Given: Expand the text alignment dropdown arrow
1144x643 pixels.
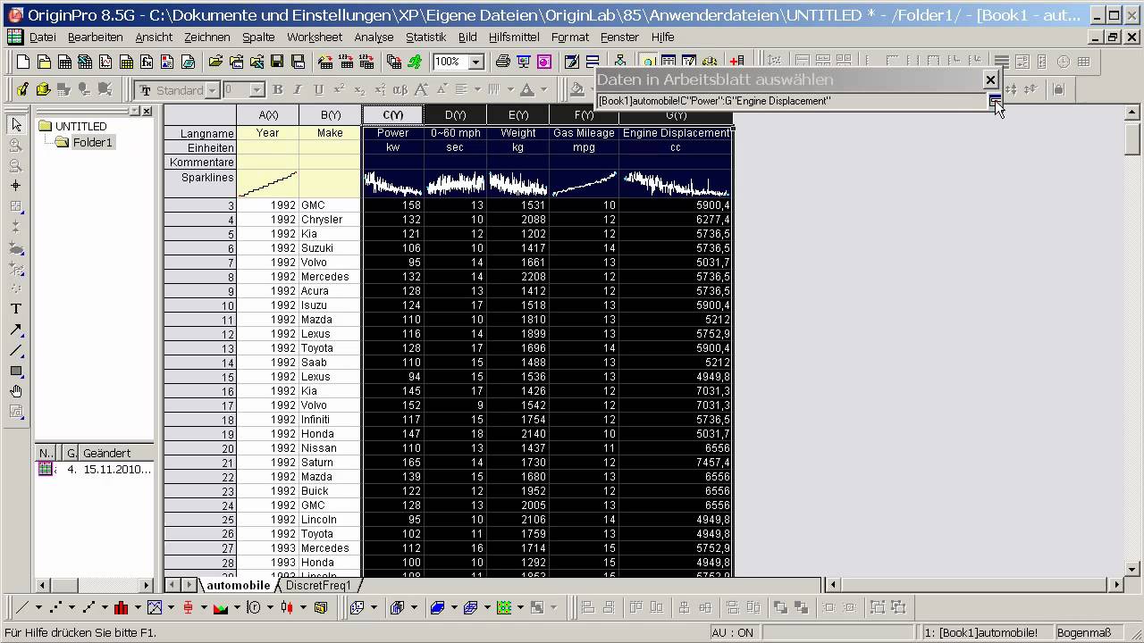Looking at the screenshot, I should (477, 89).
